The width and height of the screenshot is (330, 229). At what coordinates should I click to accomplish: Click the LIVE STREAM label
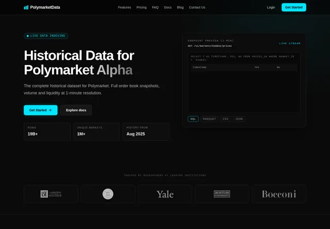tap(290, 43)
